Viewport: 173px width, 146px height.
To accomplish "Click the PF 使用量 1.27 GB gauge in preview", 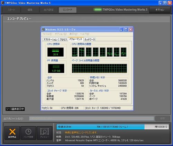I will coord(56,68).
